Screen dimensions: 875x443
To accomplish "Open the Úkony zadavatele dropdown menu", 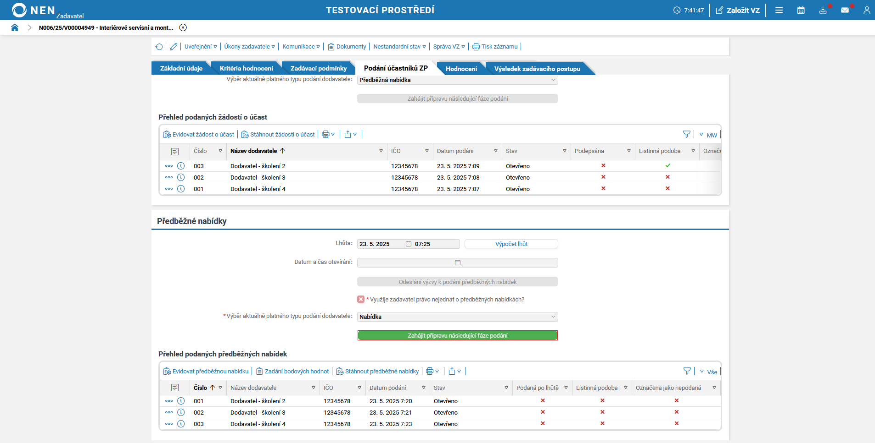I will coord(249,47).
